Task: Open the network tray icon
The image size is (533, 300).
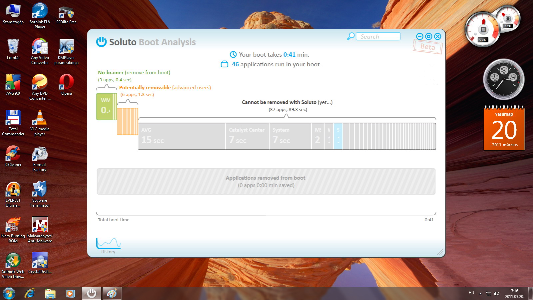Action: click(x=489, y=294)
